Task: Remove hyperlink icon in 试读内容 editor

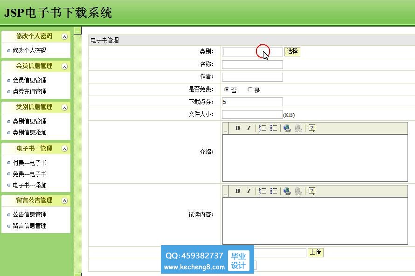Action: coord(298,191)
